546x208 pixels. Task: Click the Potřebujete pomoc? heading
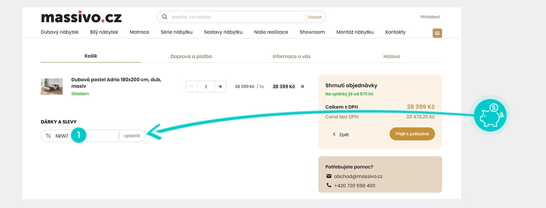click(x=349, y=167)
